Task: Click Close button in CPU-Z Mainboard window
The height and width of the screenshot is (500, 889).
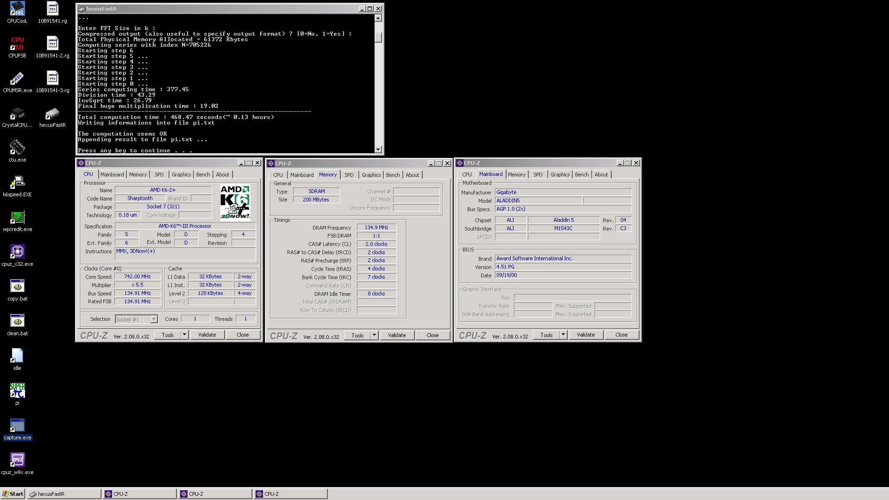Action: pyautogui.click(x=621, y=335)
